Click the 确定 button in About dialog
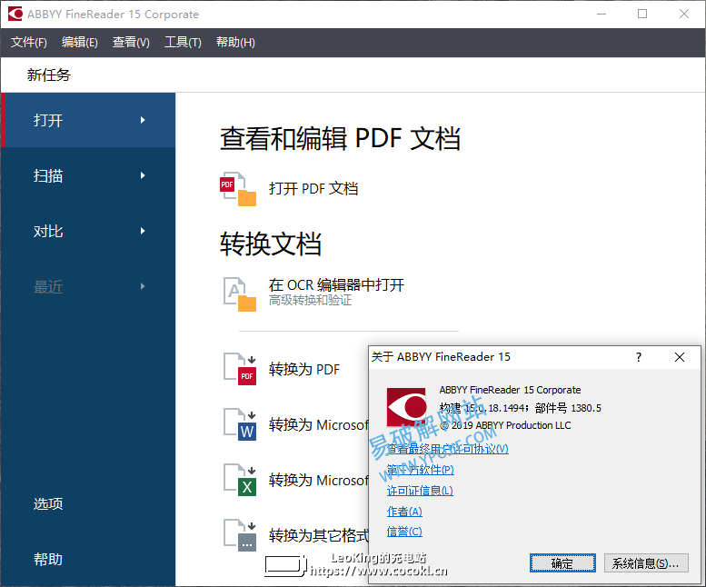The image size is (706, 587). coord(562,563)
